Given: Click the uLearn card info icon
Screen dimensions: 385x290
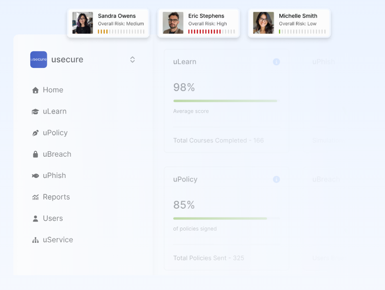Looking at the screenshot, I should coord(276,62).
